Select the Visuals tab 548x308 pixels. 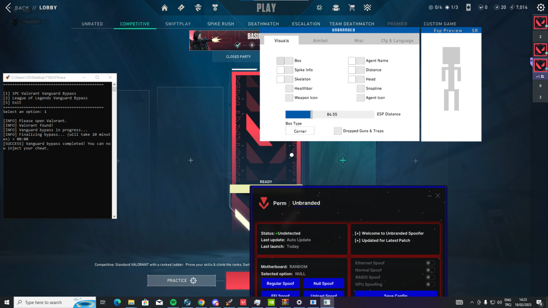[281, 40]
